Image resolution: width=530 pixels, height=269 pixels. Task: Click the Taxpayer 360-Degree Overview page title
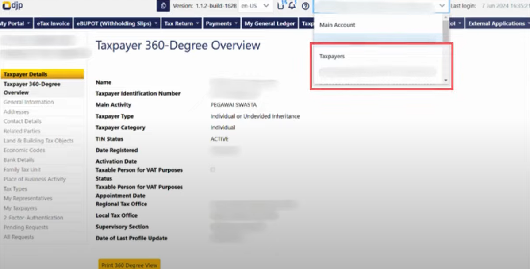tap(178, 45)
